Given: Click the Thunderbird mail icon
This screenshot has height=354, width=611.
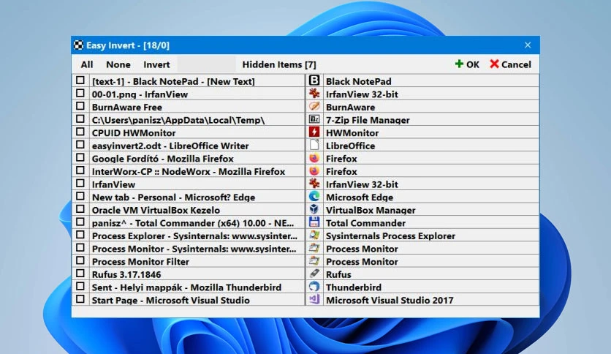Looking at the screenshot, I should pos(314,286).
